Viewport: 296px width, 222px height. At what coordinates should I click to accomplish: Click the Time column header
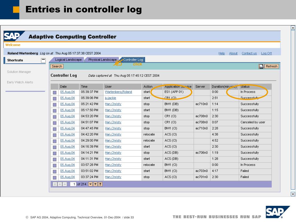click(91, 86)
